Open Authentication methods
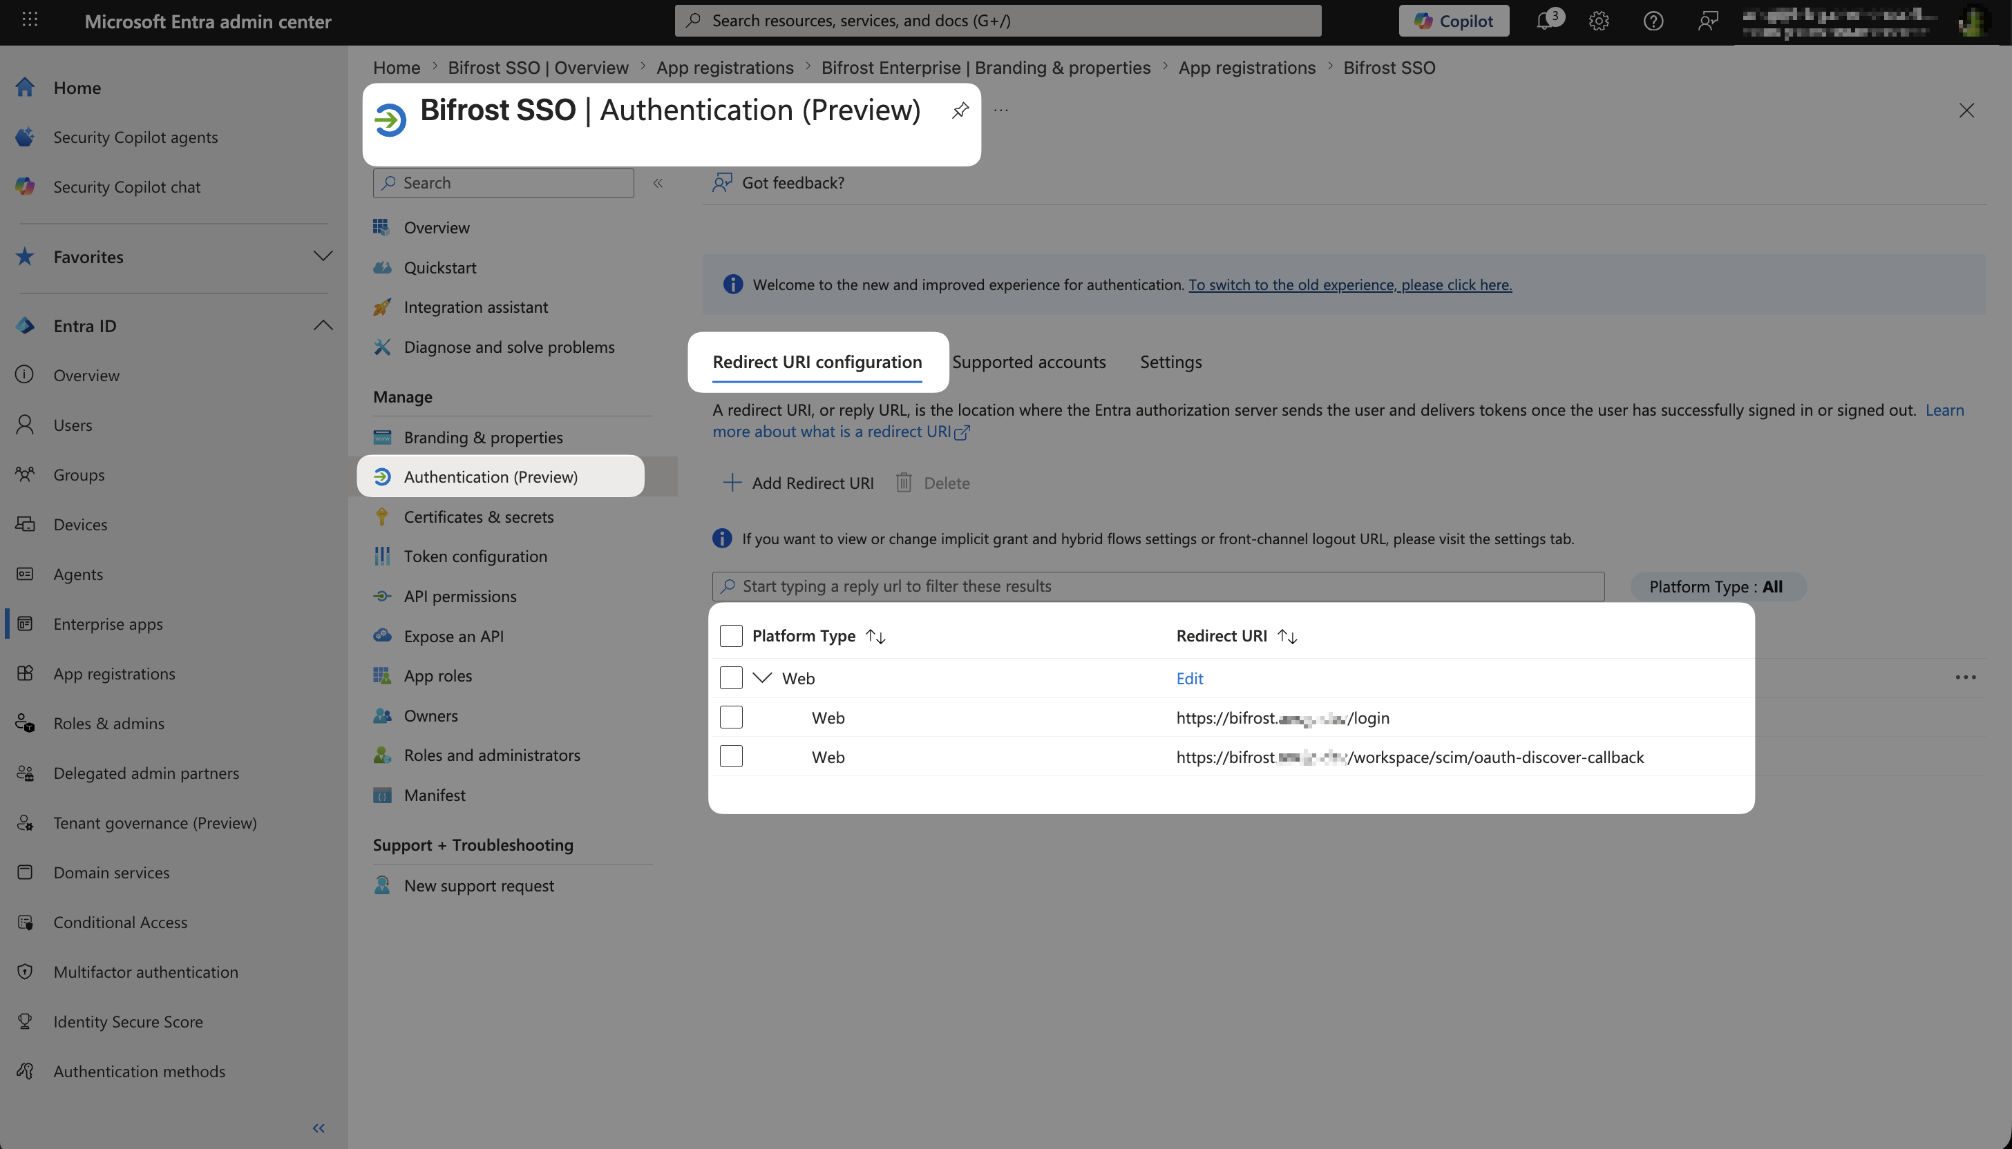2012x1149 pixels. (139, 1072)
